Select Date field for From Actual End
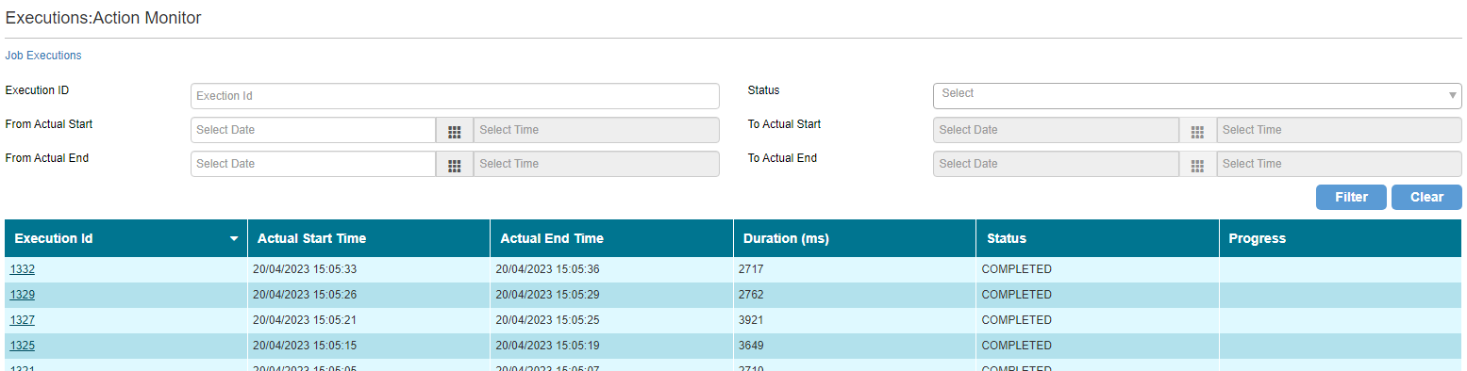Screen dimensions: 1467x371 313,164
